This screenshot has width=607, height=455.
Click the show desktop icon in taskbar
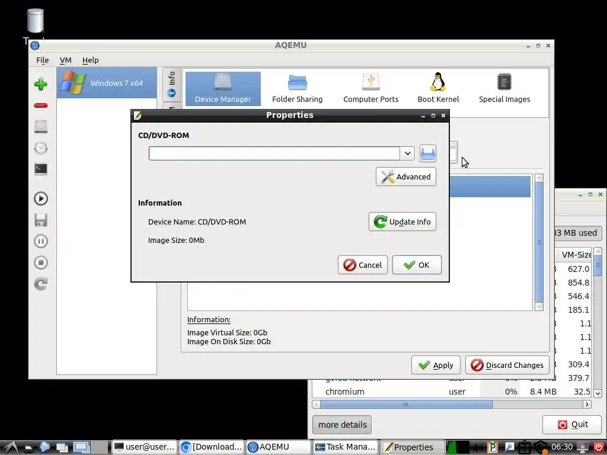[x=82, y=447]
